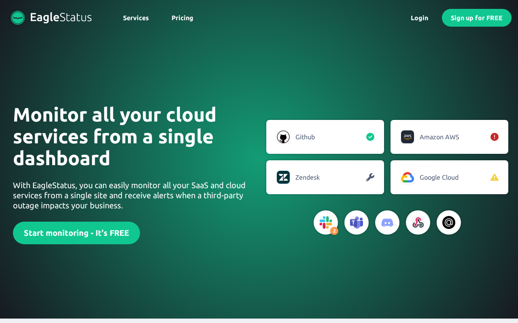Click the email at-sign integration icon
Image resolution: width=518 pixels, height=323 pixels.
tap(449, 222)
